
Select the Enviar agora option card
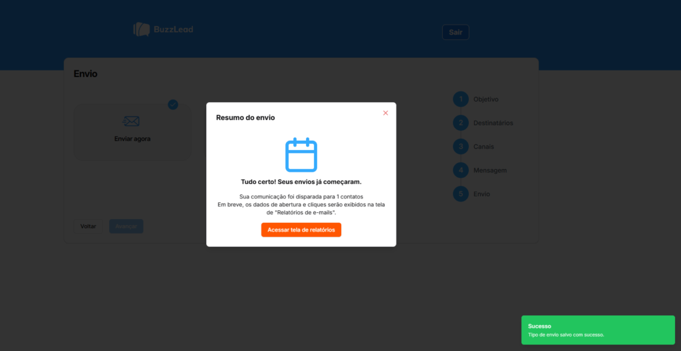(x=132, y=133)
